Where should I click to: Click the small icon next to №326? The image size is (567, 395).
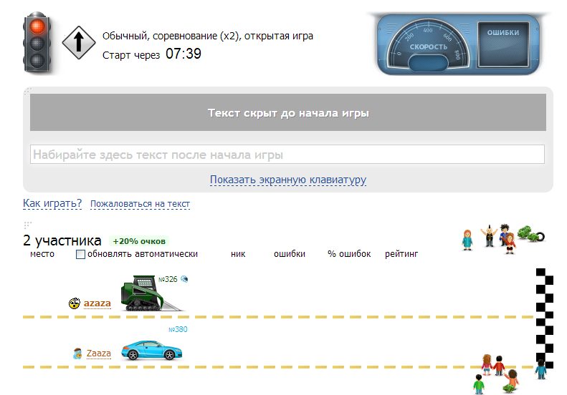click(184, 279)
